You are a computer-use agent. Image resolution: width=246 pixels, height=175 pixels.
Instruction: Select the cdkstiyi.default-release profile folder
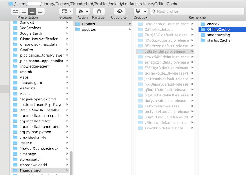pos(165,51)
